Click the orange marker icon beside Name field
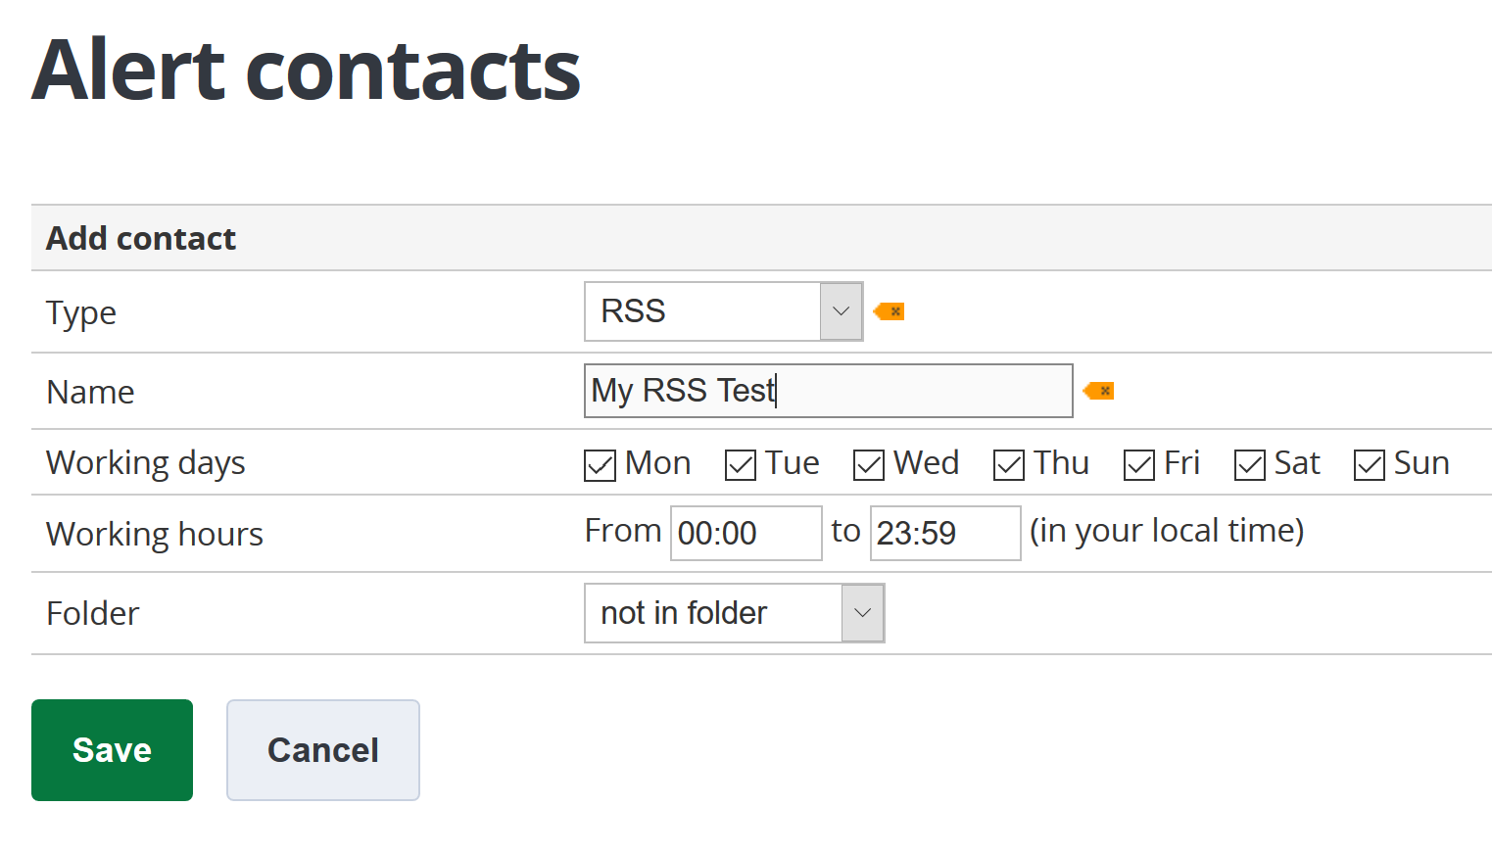 (x=1099, y=391)
